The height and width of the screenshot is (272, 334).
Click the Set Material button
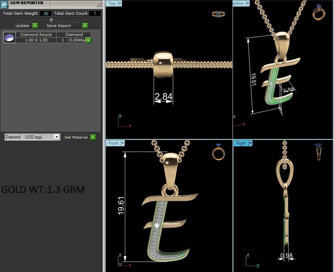click(77, 137)
